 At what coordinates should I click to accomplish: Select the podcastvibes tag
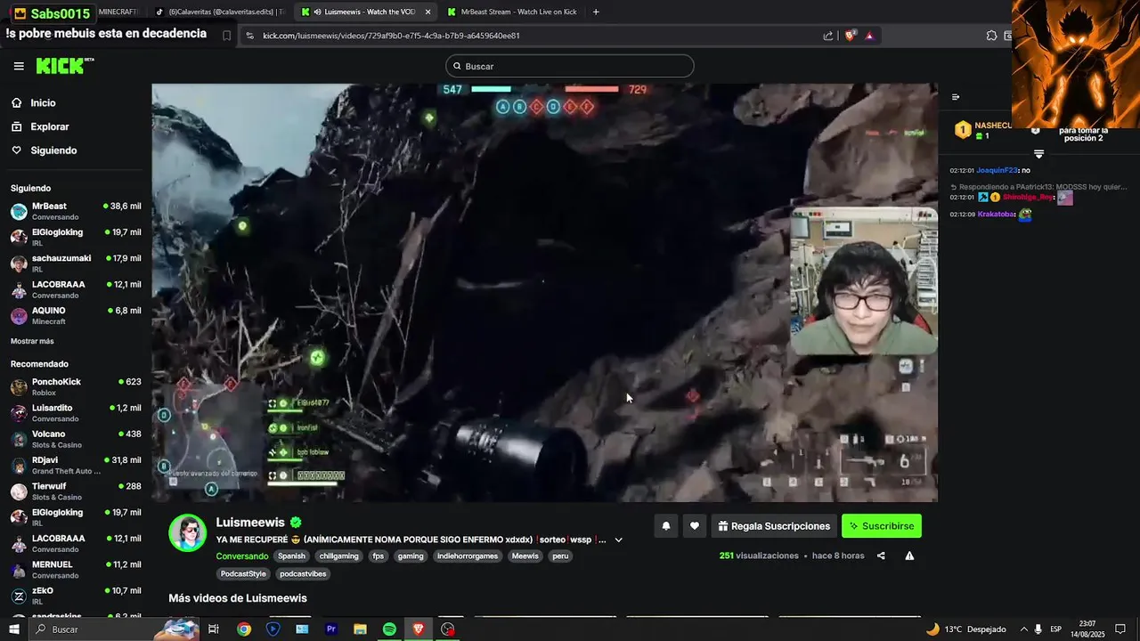(x=303, y=574)
